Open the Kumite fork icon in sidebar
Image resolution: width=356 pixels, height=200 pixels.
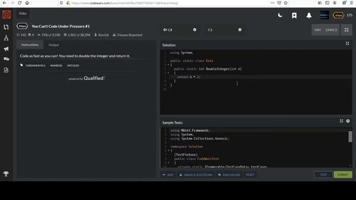tap(6, 38)
